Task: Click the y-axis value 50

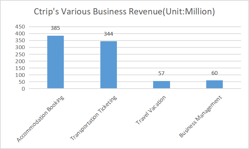Action: pyautogui.click(x=22, y=82)
